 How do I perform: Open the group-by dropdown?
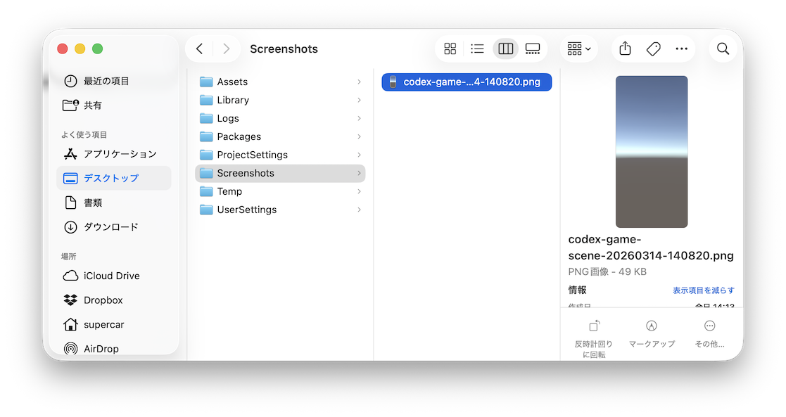coord(578,49)
